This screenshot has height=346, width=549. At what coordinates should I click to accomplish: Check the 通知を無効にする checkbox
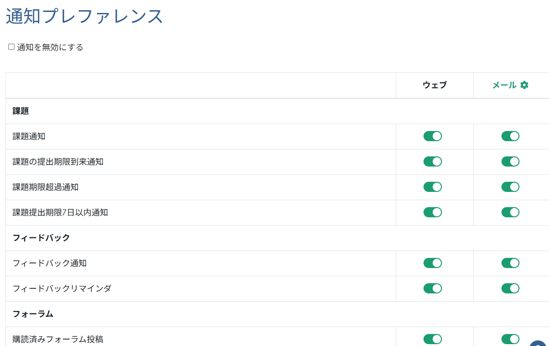click(12, 47)
